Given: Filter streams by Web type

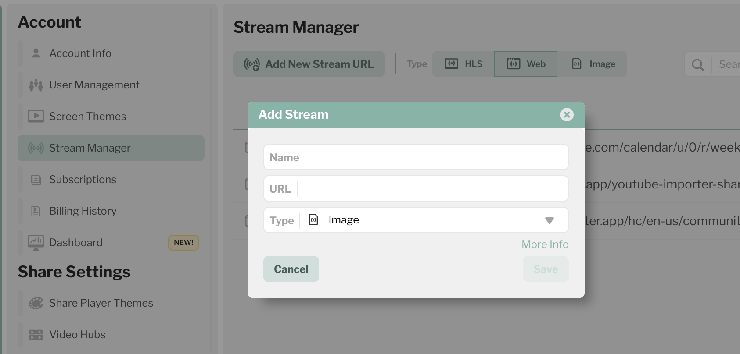Looking at the screenshot, I should [x=526, y=64].
